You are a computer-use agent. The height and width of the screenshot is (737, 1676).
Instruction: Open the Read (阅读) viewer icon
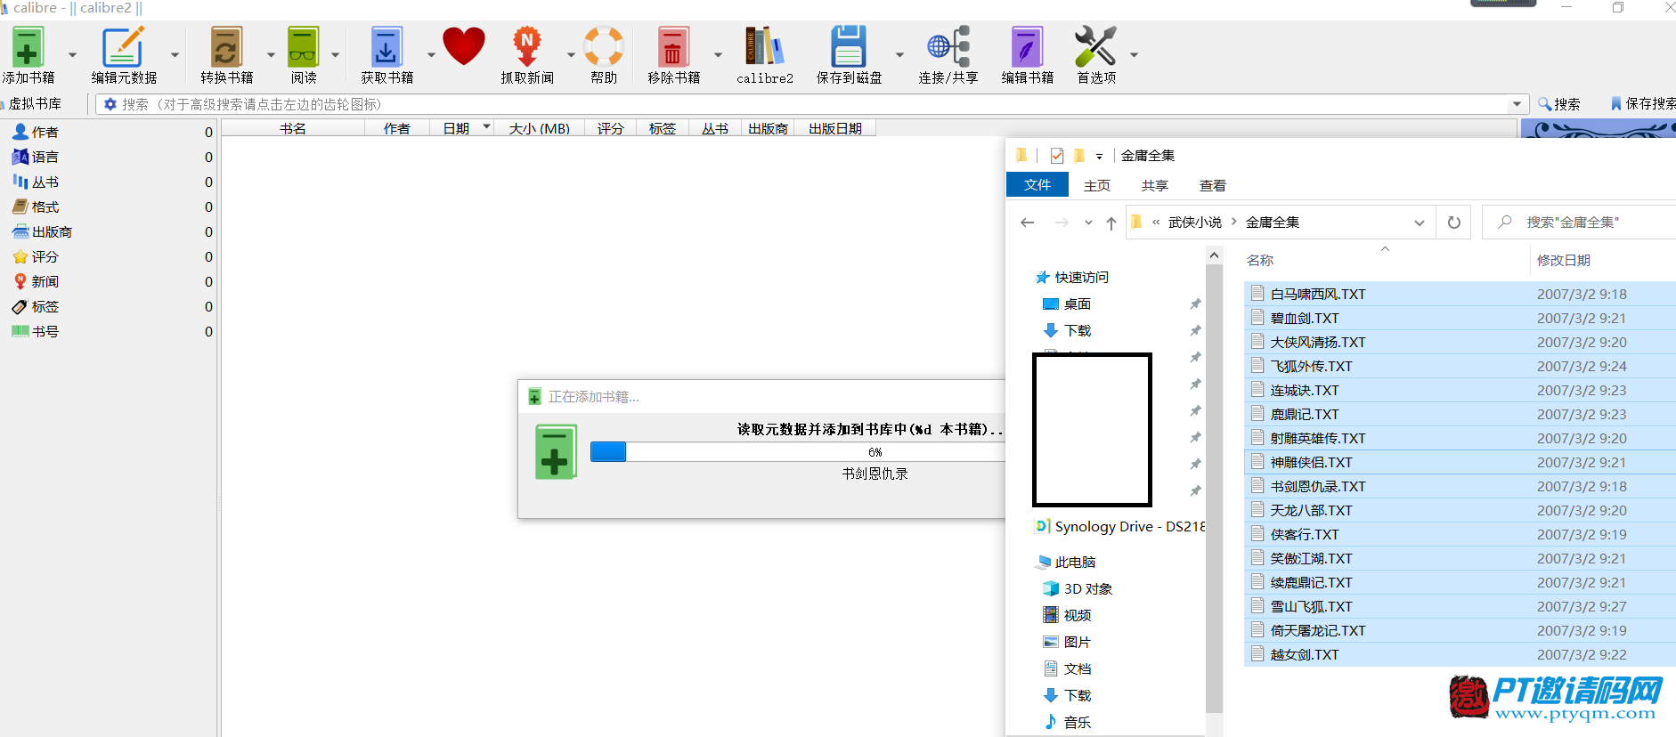[303, 47]
